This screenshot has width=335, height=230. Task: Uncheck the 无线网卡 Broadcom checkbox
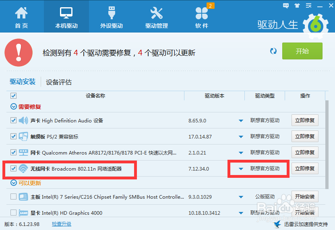[x=13, y=169]
